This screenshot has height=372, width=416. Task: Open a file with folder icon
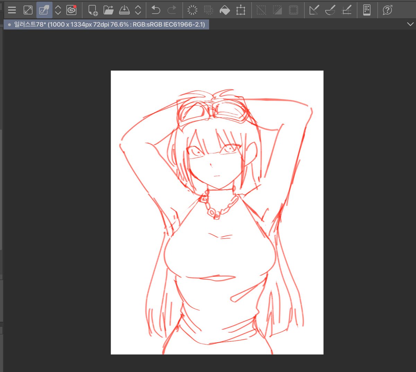pyautogui.click(x=109, y=10)
